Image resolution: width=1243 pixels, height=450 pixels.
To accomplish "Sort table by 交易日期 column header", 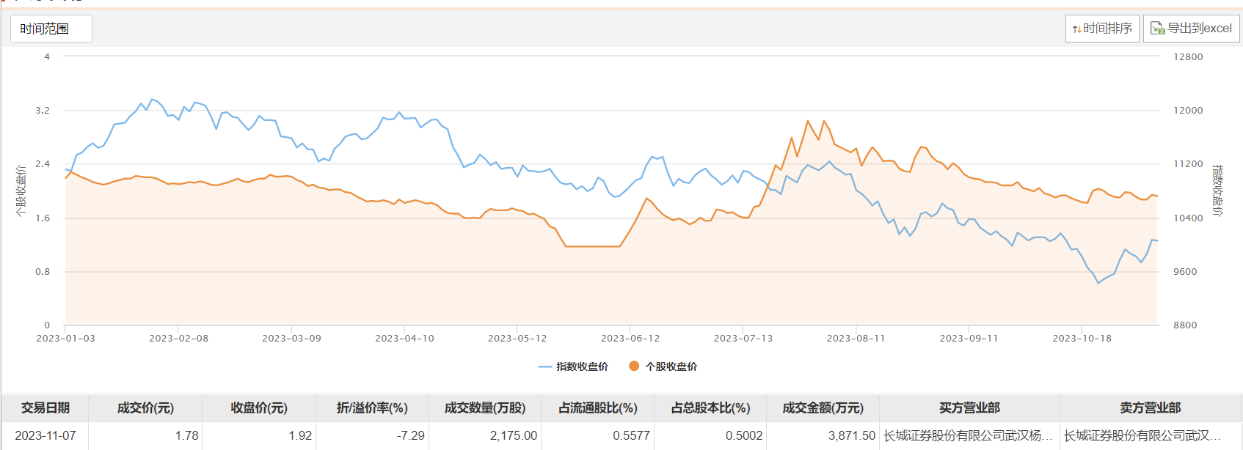I will tap(45, 407).
